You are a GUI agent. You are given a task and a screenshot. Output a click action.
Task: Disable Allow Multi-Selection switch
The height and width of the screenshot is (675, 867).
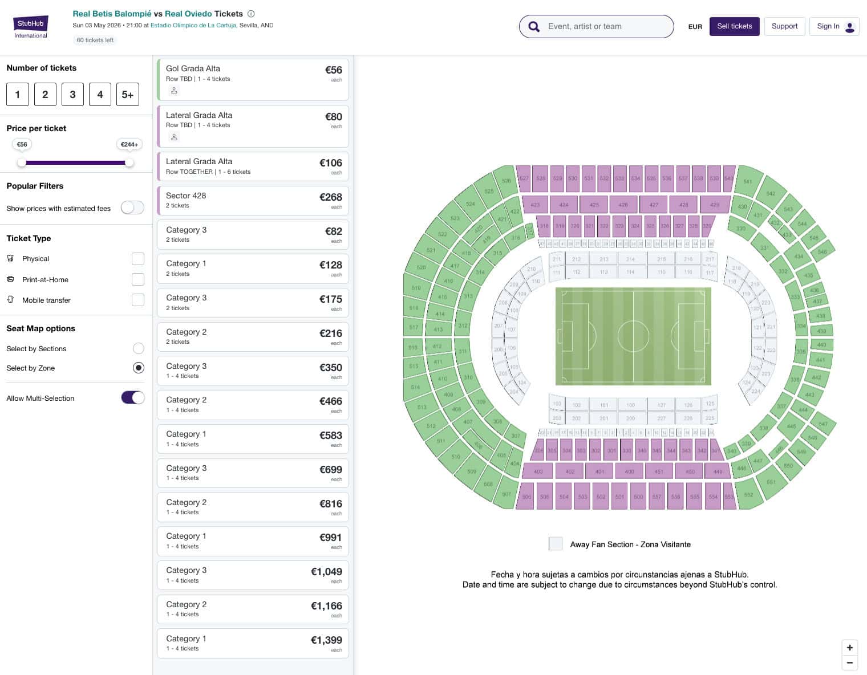(132, 398)
